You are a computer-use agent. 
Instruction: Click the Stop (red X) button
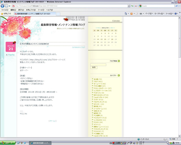(x=136, y=6)
